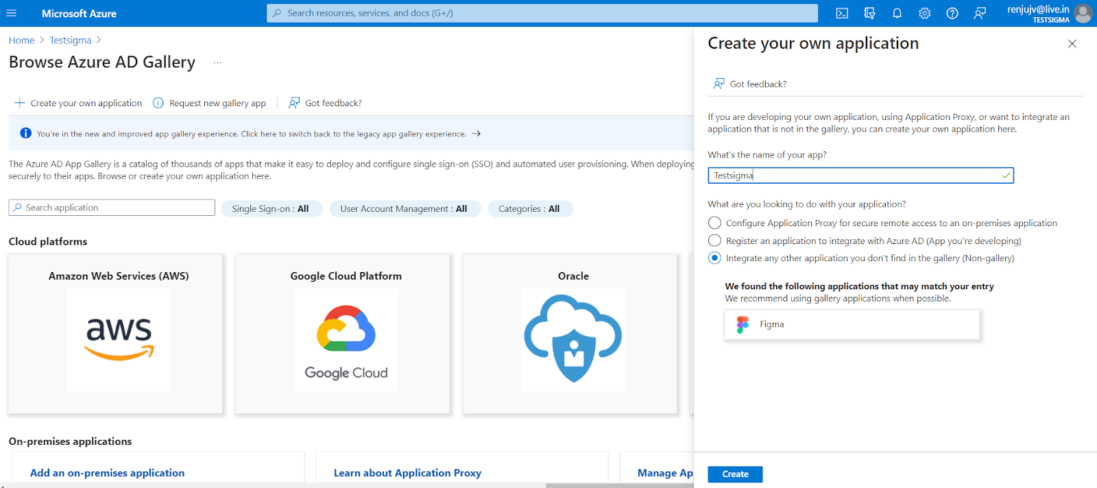Screen dimensions: 1097x488
Task: Click the magnifier in Search application box
Action: click(18, 208)
